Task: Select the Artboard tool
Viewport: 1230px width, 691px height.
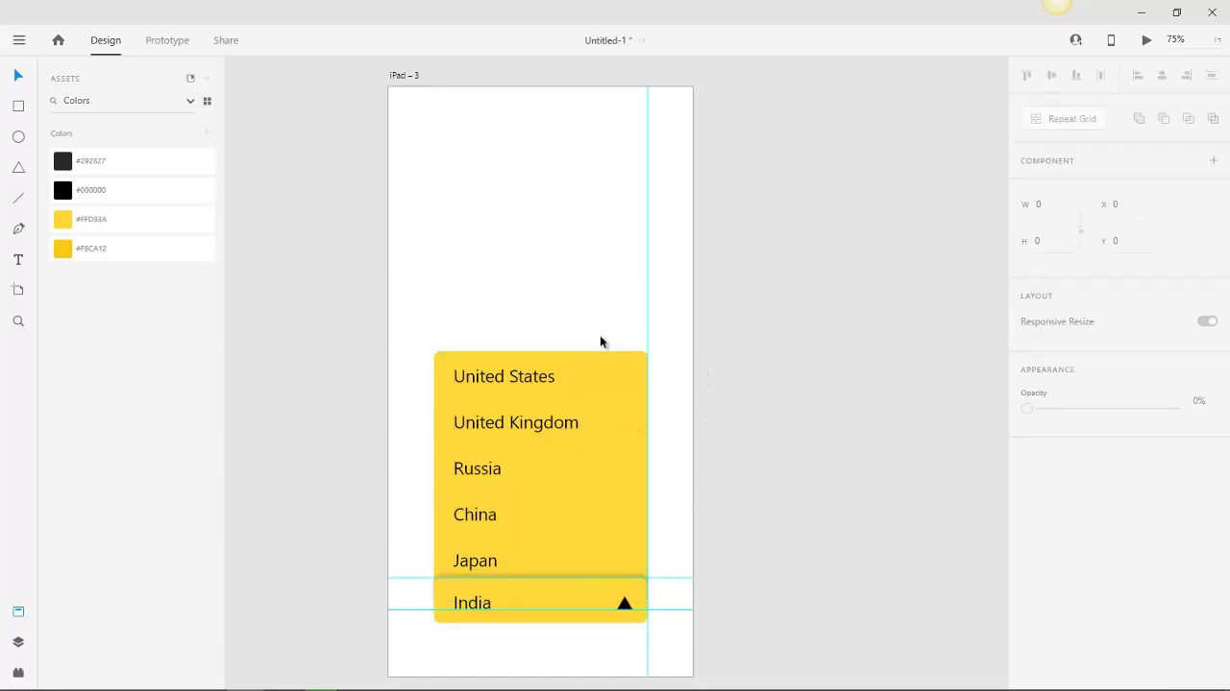Action: pos(18,290)
